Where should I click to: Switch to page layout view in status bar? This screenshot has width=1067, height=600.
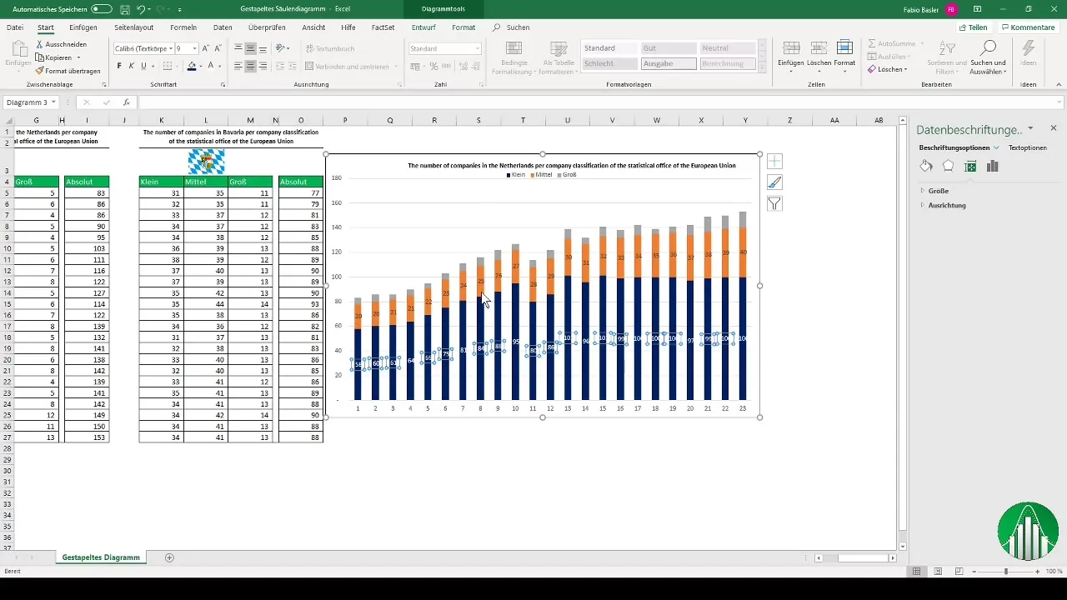937,572
